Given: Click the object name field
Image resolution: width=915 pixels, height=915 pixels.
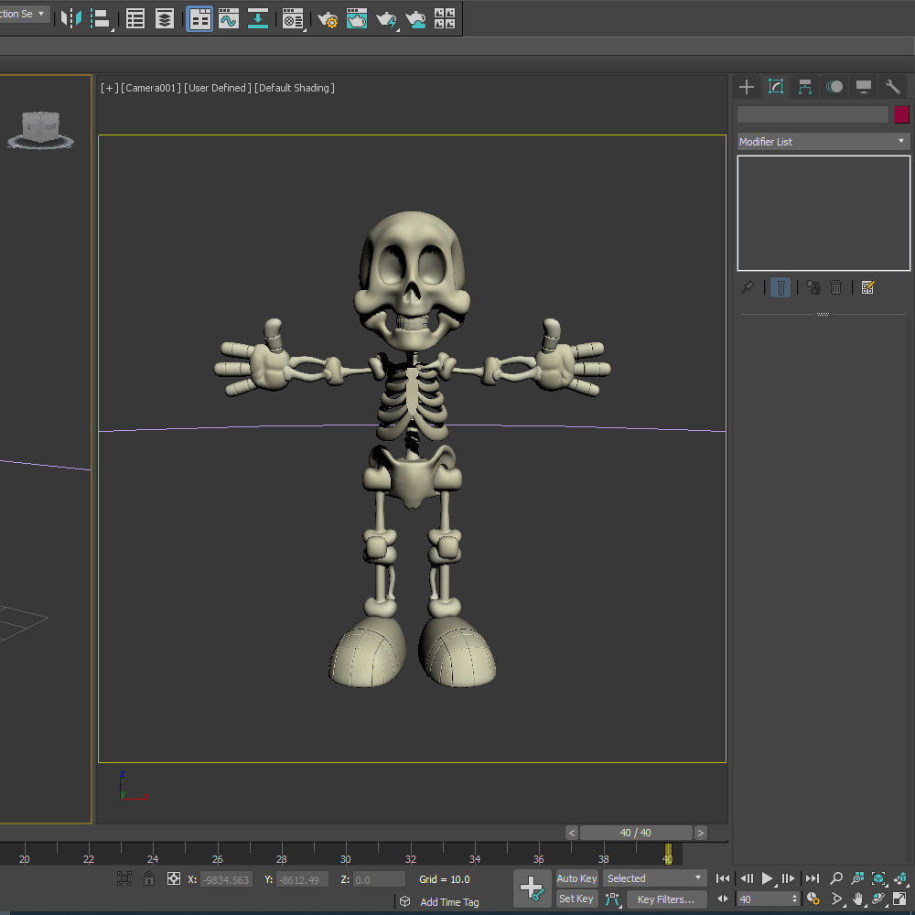Looking at the screenshot, I should (x=813, y=114).
